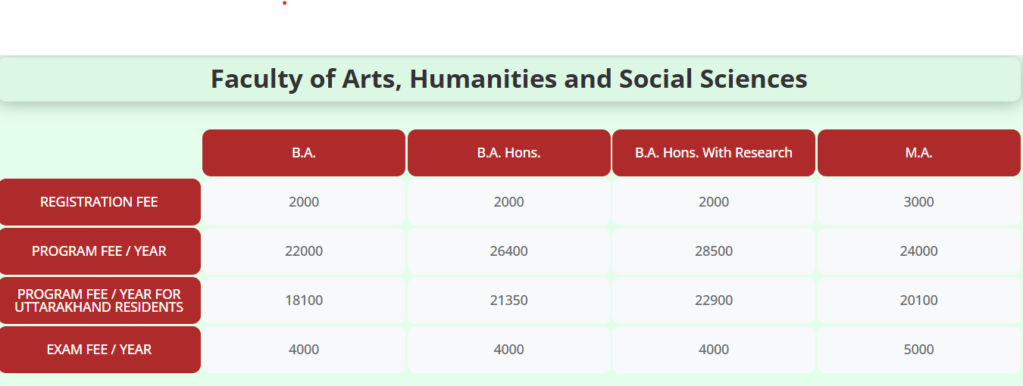
Task: Click the M.A. Uttarakhand fee 20100
Action: pyautogui.click(x=918, y=300)
